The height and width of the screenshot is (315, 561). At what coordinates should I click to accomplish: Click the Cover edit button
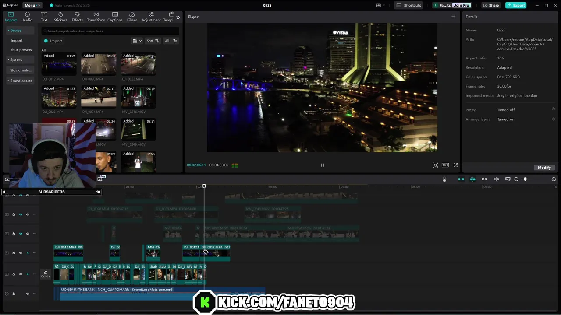tap(46, 274)
